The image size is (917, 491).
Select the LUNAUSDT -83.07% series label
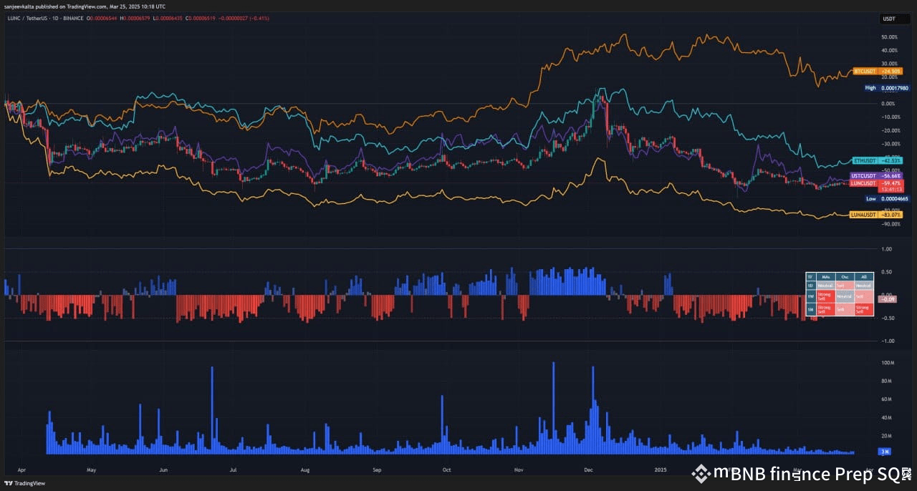click(x=875, y=214)
